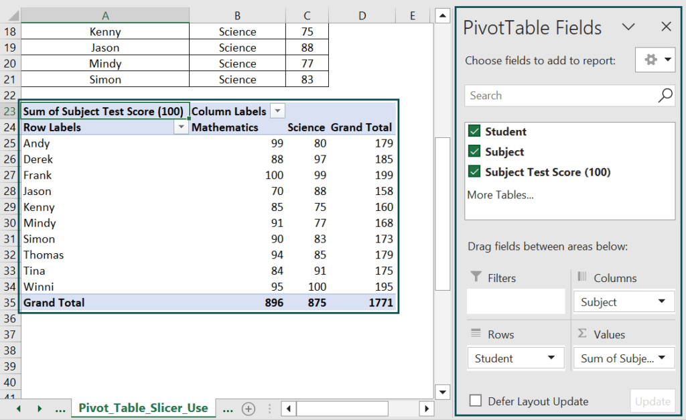
Task: Open the Row Labels filter dropdown
Action: point(181,127)
